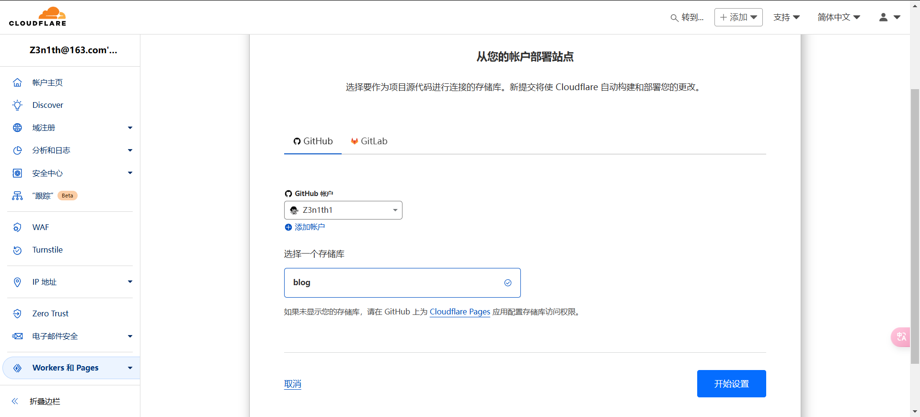This screenshot has height=417, width=920.
Task: Switch to the GitLab tab
Action: [369, 141]
